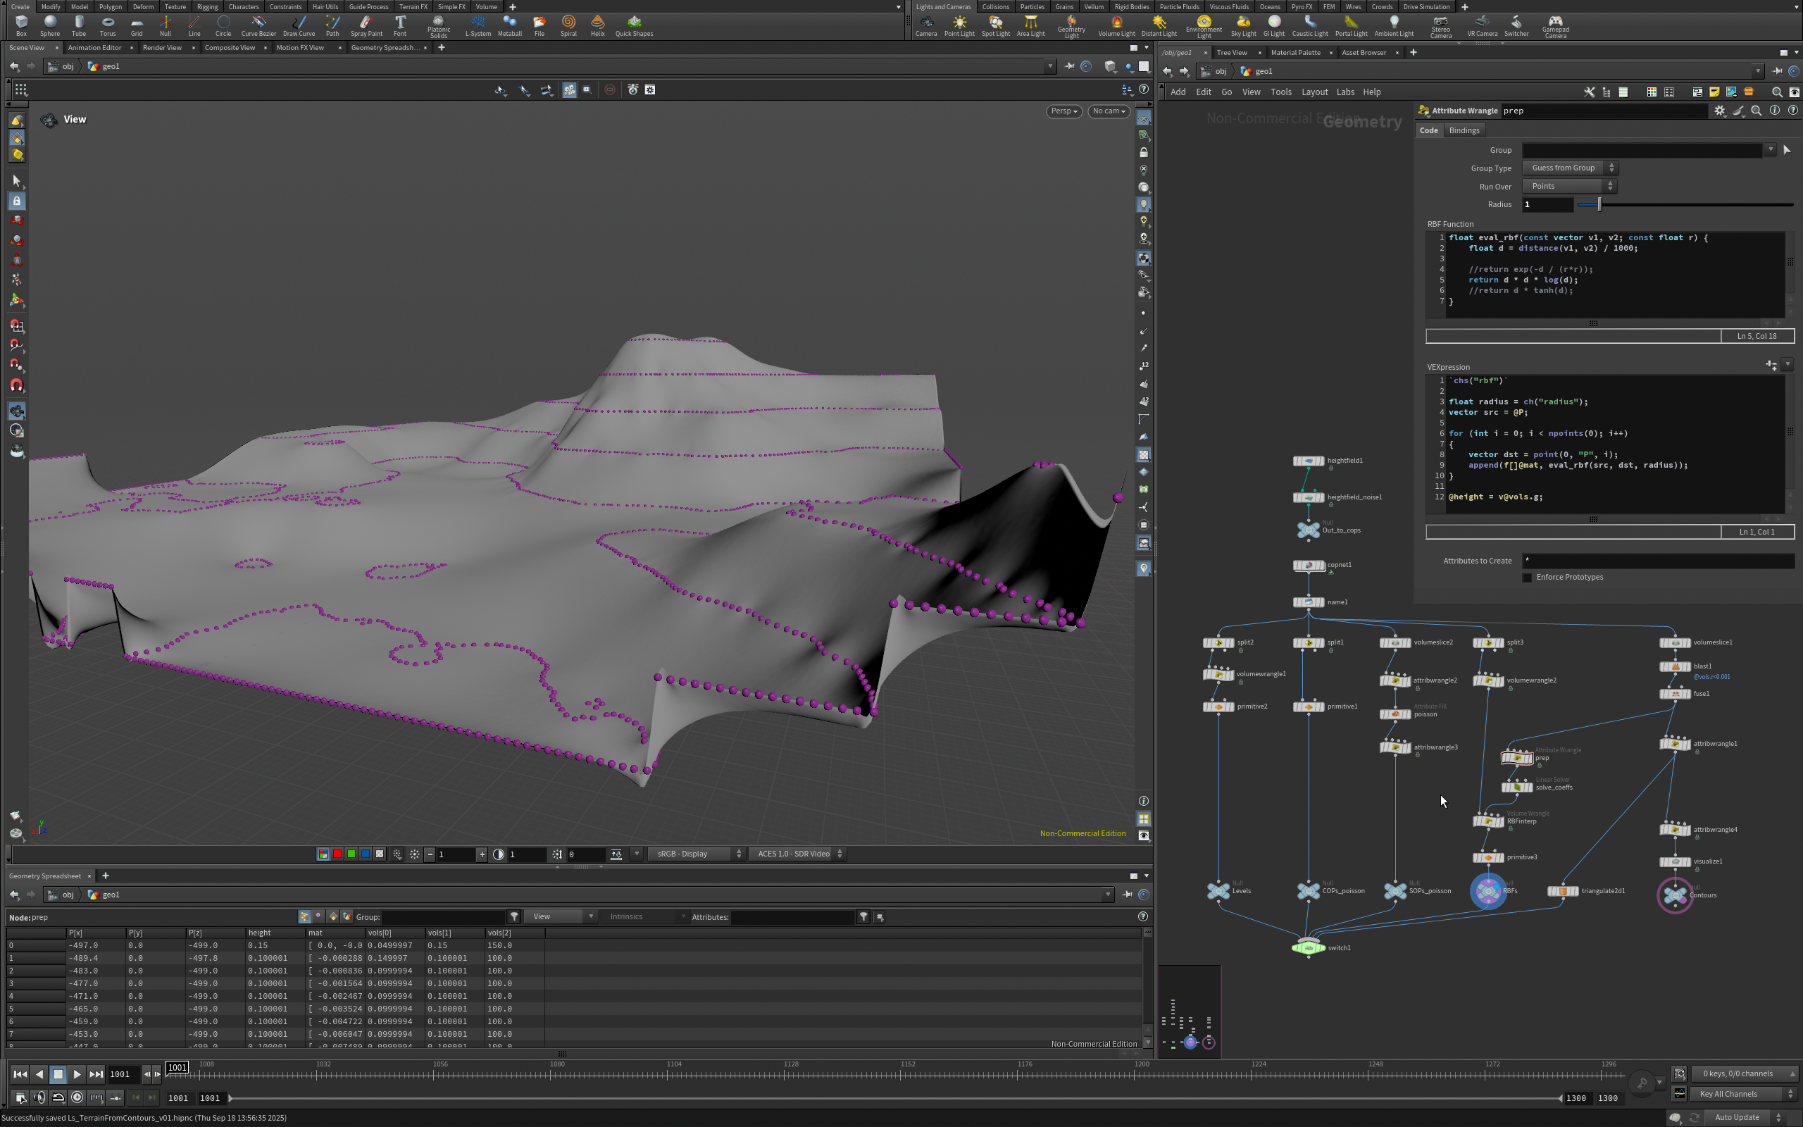This screenshot has height=1127, width=1803.
Task: Switch to the Bindings tab
Action: point(1464,130)
